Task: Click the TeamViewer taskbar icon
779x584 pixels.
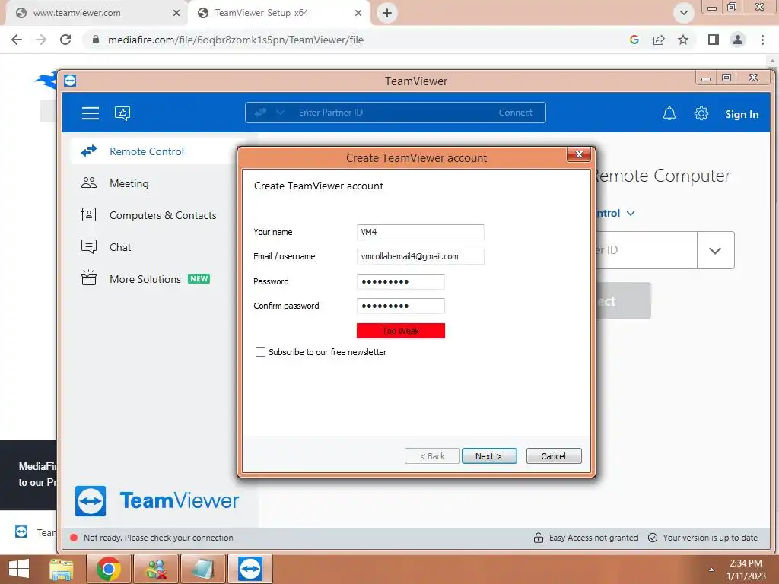Action: coord(250,569)
